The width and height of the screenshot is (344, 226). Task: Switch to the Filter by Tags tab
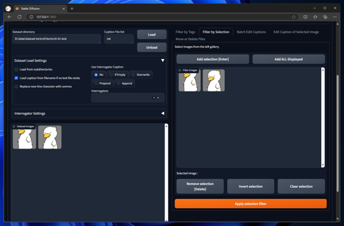186,32
